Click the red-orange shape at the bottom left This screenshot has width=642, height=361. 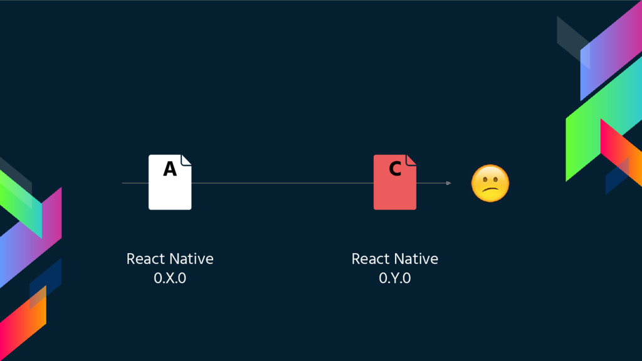pyautogui.click(x=23, y=323)
